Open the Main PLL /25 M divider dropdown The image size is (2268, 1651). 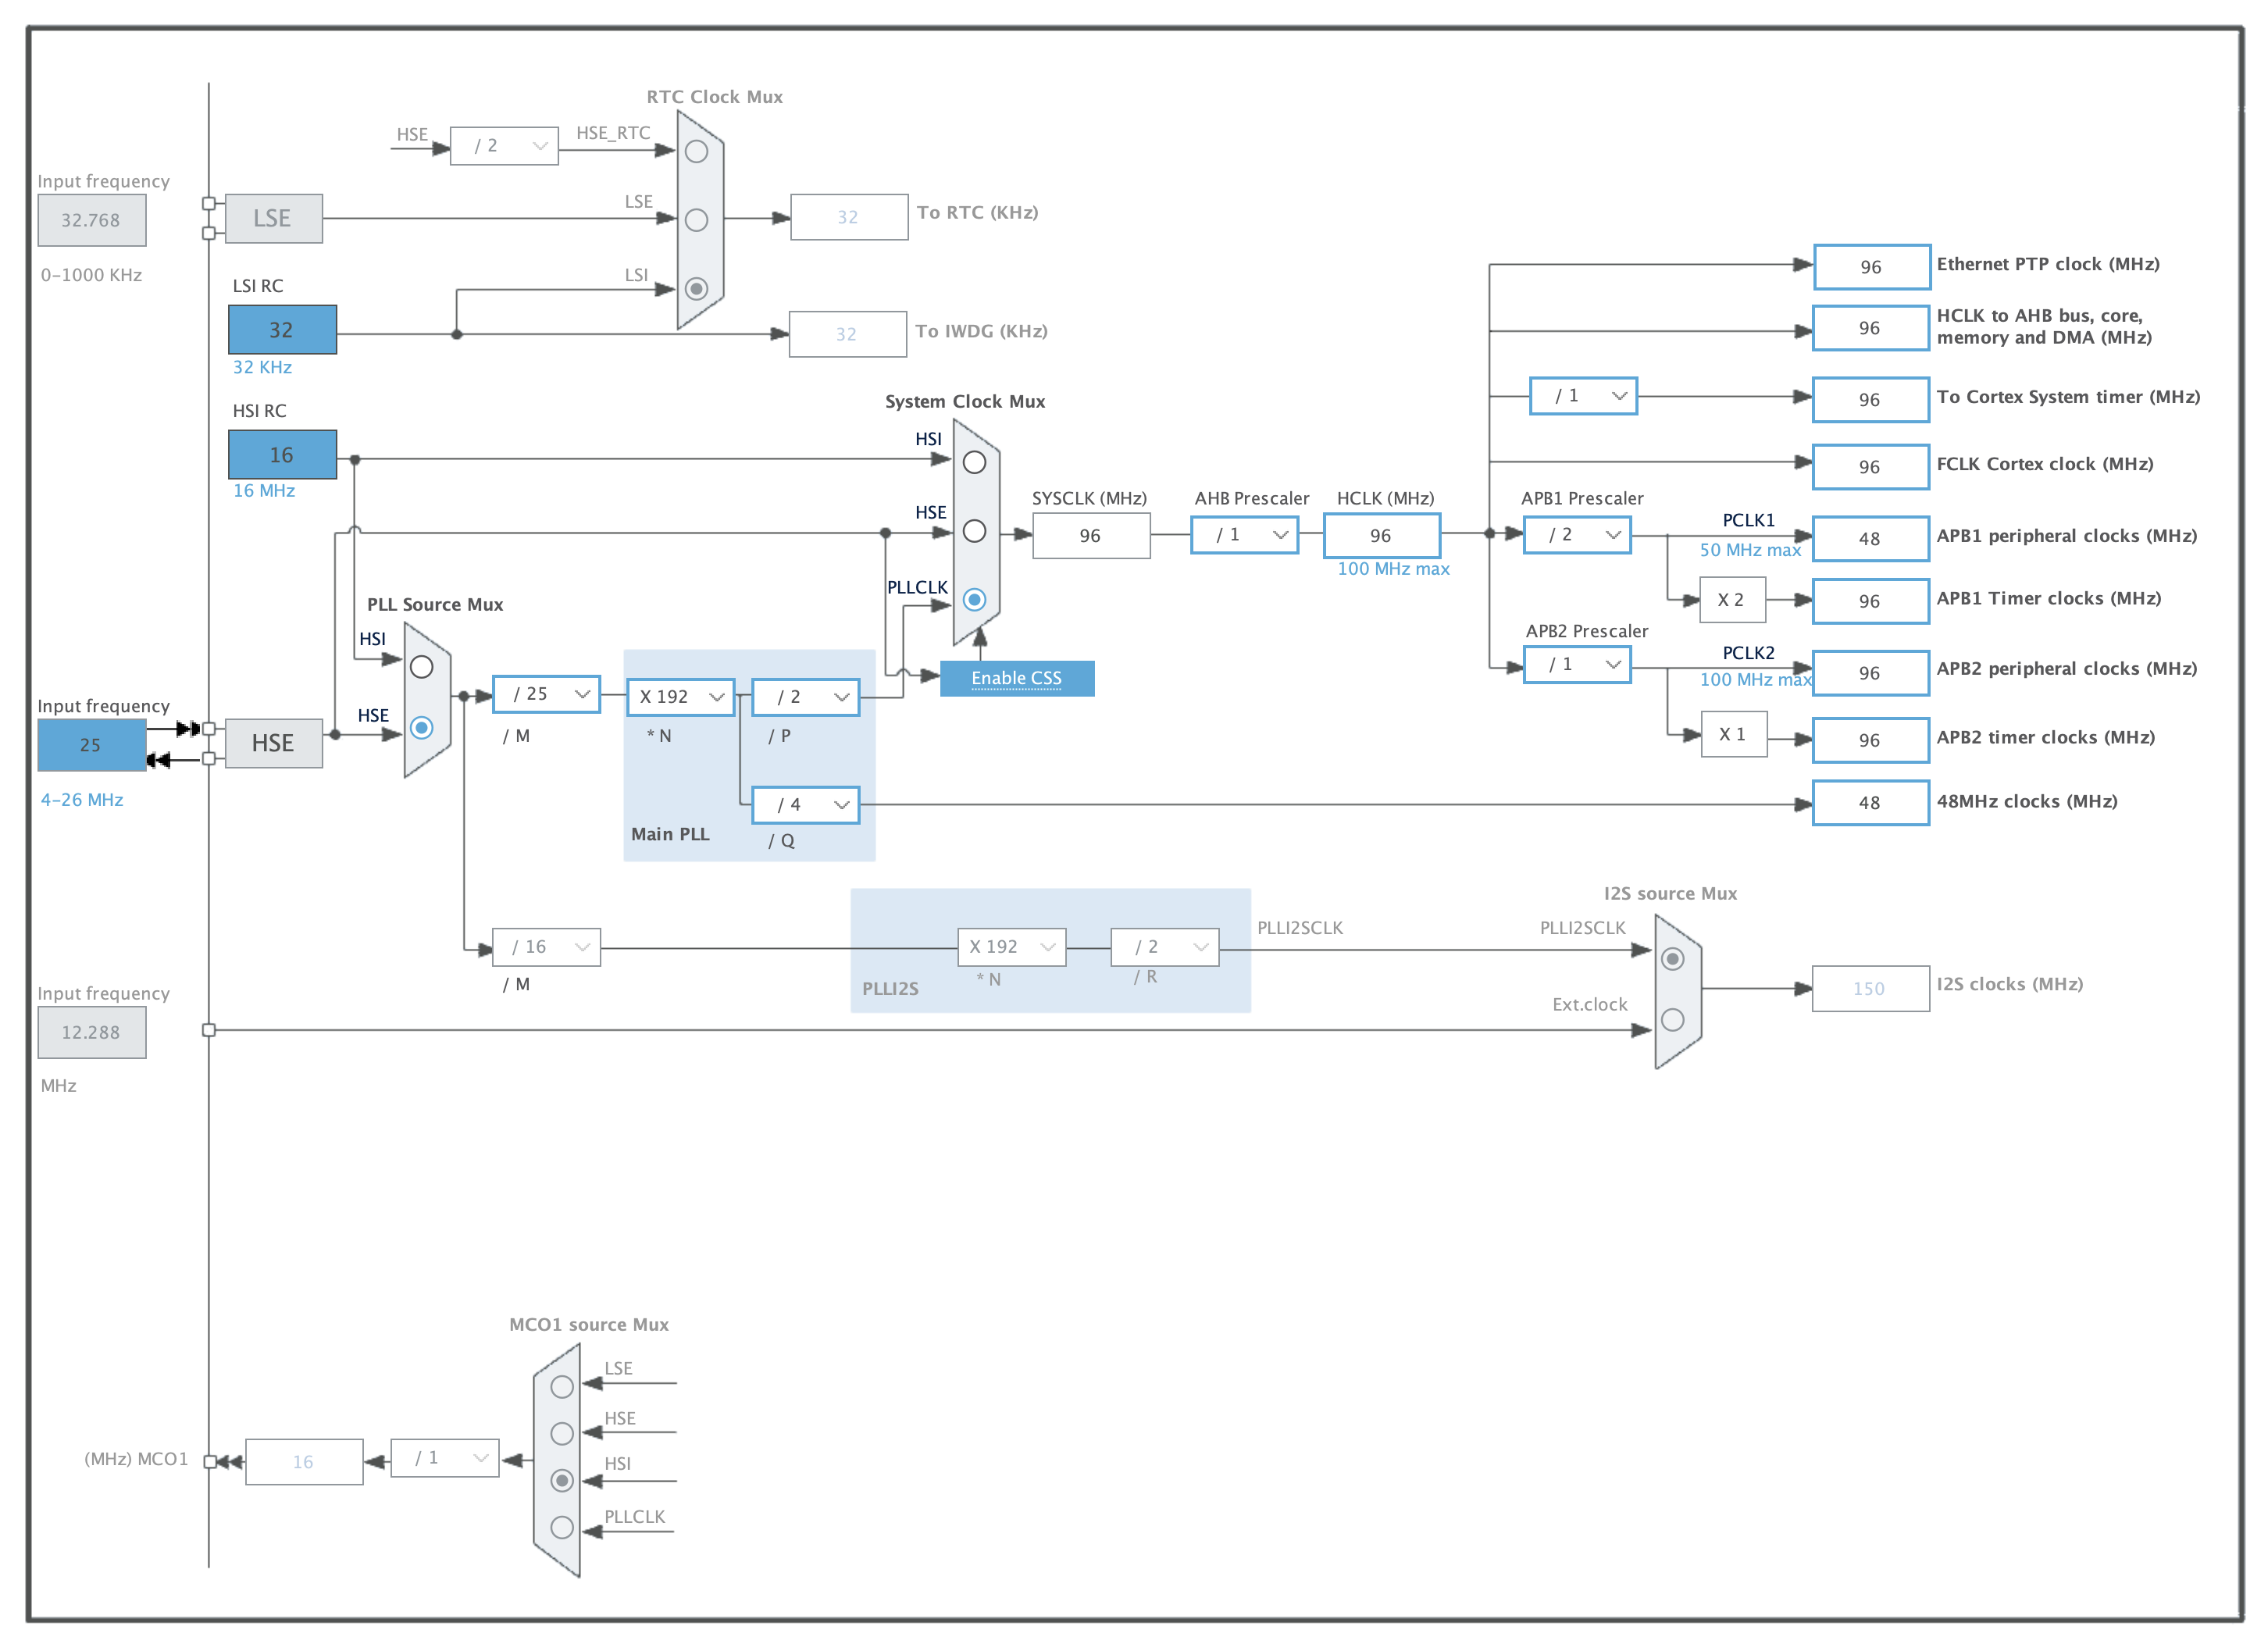(x=547, y=694)
